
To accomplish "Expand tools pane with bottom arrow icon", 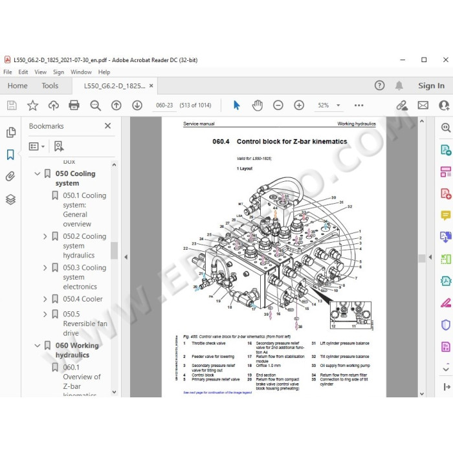I will pyautogui.click(x=447, y=387).
